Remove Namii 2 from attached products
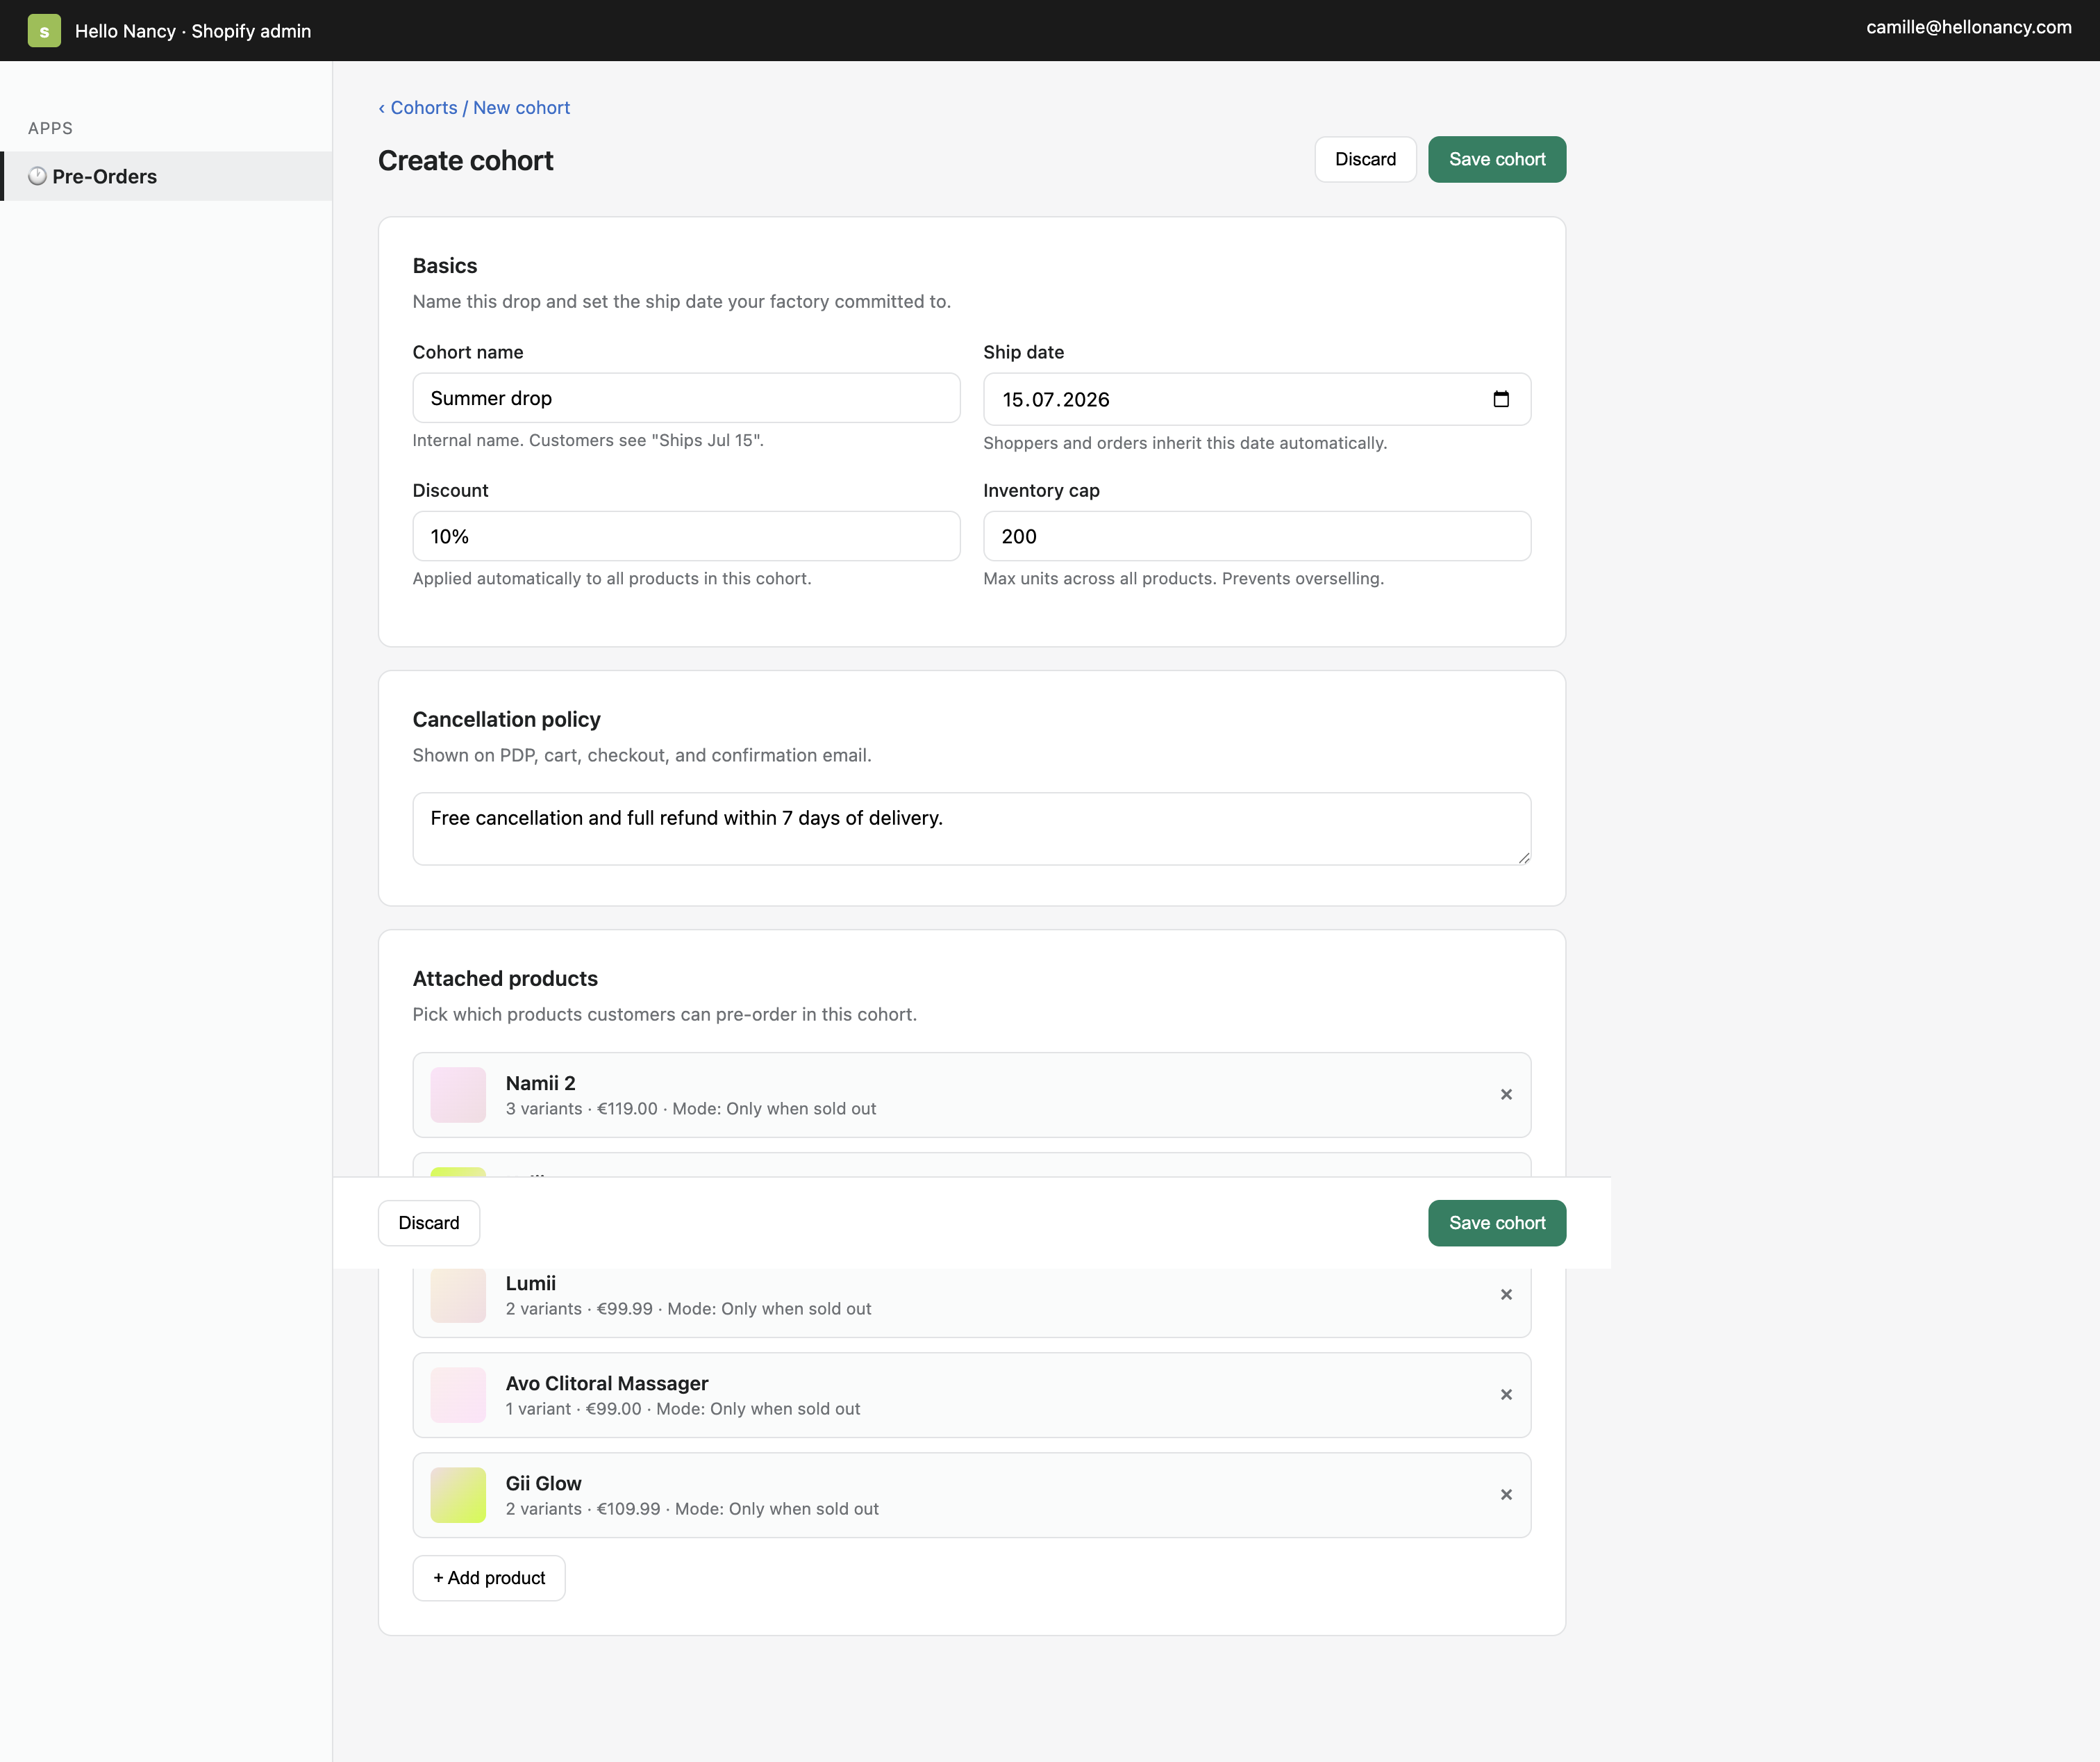 click(x=1506, y=1094)
